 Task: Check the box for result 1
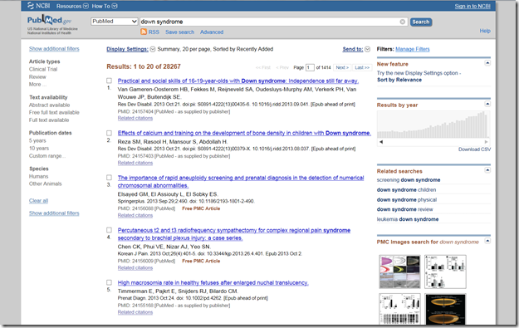(x=110, y=81)
